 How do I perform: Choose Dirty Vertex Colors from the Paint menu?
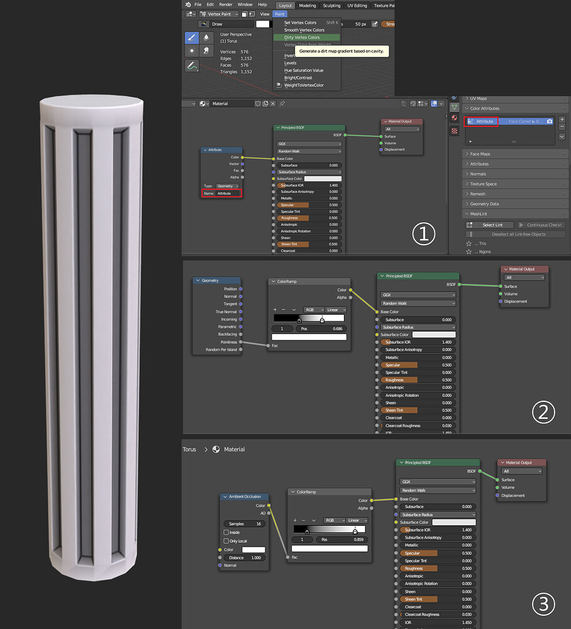click(302, 38)
